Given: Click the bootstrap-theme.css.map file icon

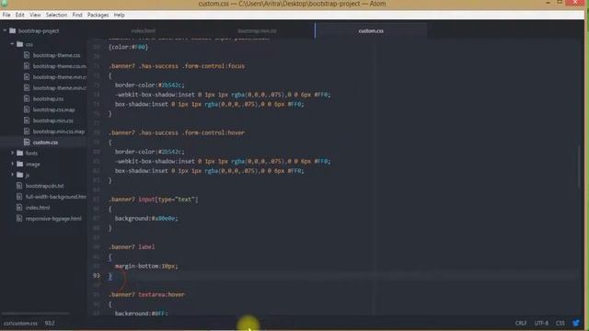Looking at the screenshot, I should pos(27,66).
